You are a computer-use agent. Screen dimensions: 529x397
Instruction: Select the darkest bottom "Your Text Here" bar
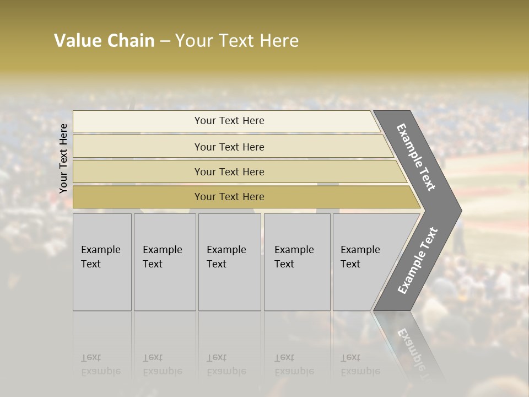click(229, 197)
